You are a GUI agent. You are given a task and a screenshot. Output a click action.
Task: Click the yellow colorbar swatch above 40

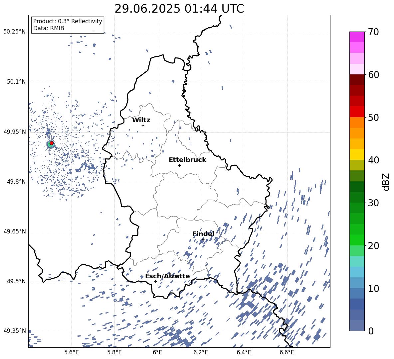pos(357,155)
